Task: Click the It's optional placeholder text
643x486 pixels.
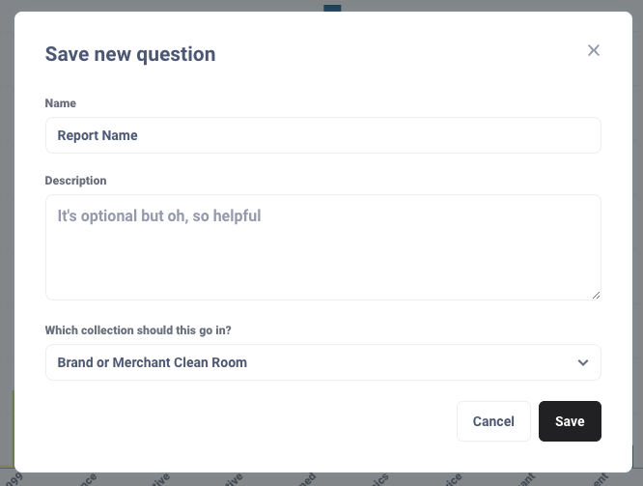Action: pos(159,215)
